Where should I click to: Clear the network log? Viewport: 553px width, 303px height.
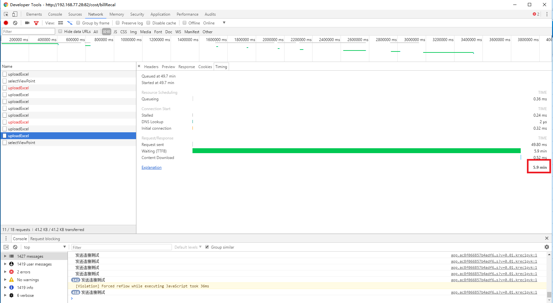(x=15, y=23)
